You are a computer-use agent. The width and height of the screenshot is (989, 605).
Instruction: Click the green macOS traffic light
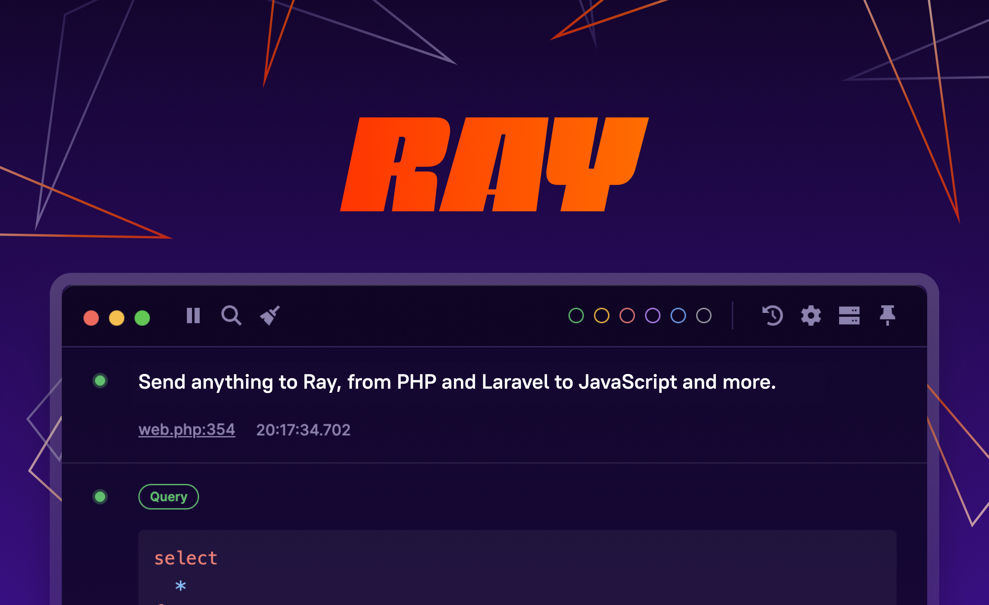(142, 317)
